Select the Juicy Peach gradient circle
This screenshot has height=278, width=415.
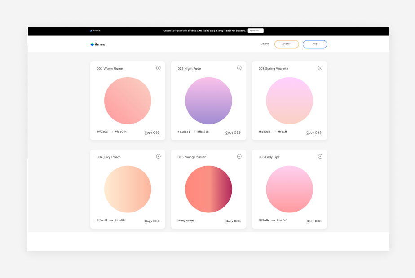click(x=128, y=189)
